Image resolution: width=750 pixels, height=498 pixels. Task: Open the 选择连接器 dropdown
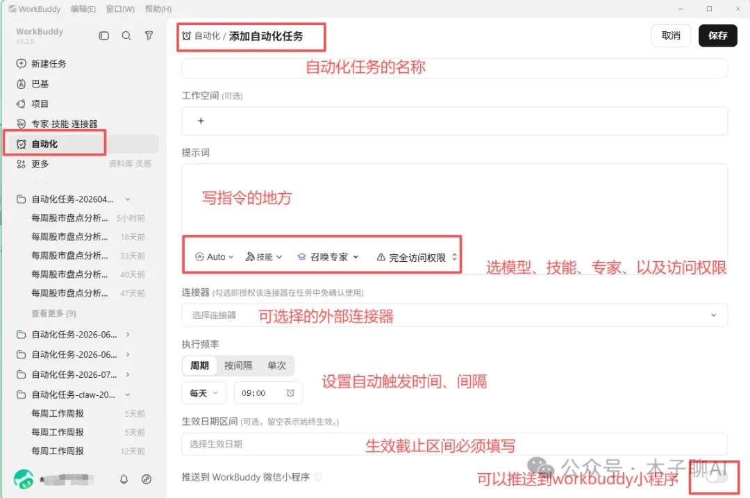(454, 315)
